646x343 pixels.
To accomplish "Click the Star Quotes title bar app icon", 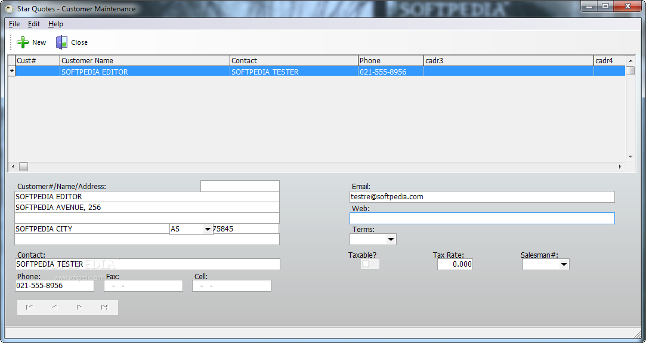I will 10,8.
